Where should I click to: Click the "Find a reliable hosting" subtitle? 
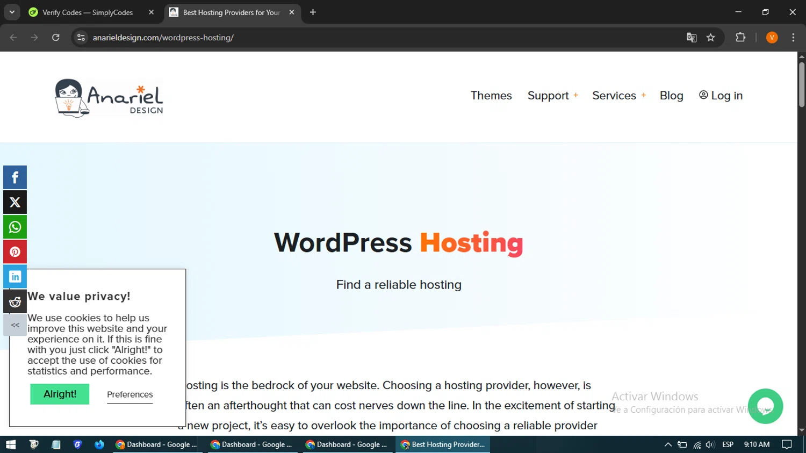point(399,285)
